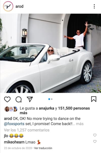The width and height of the screenshot is (101, 153).
Task: Like the post with the heart icon
Action: 7,99
